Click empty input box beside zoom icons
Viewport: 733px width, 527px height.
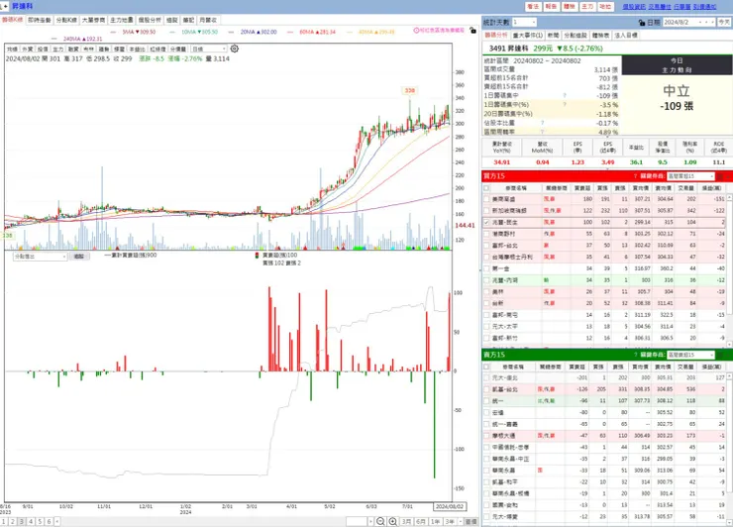click(x=357, y=521)
